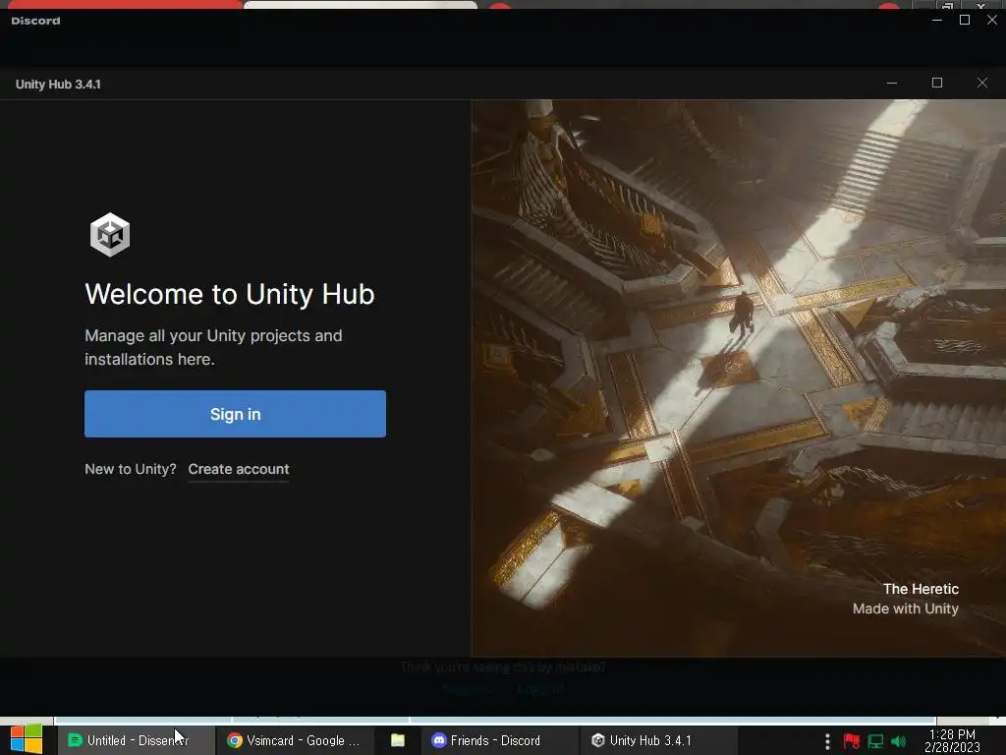
Task: Close the Unity Hub window
Action: point(981,83)
